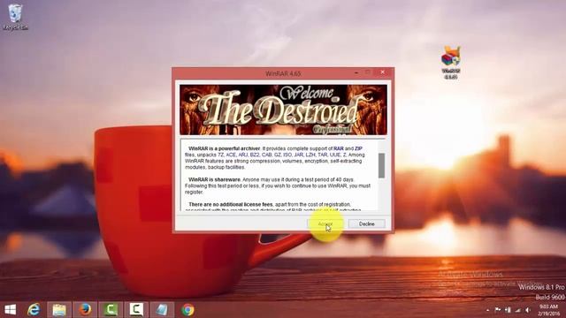Click 'WinRAR is shareware' text
The image size is (566, 318).
click(214, 179)
